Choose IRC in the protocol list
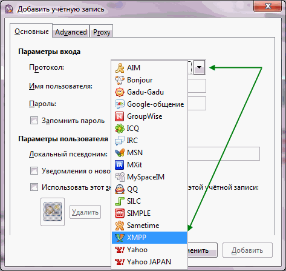This screenshot has height=271, width=286. [x=149, y=141]
